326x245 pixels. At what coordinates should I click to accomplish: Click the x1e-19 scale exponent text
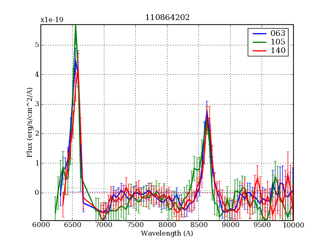click(x=52, y=20)
